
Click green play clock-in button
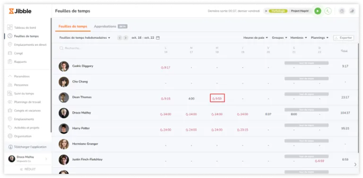coord(318,11)
